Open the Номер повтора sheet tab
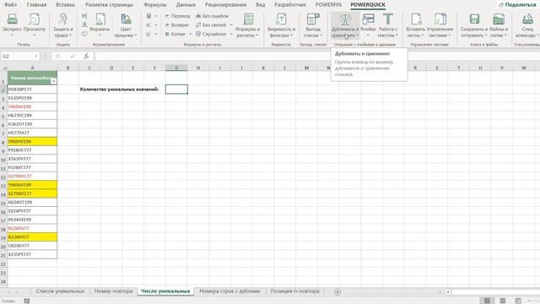 [x=114, y=291]
